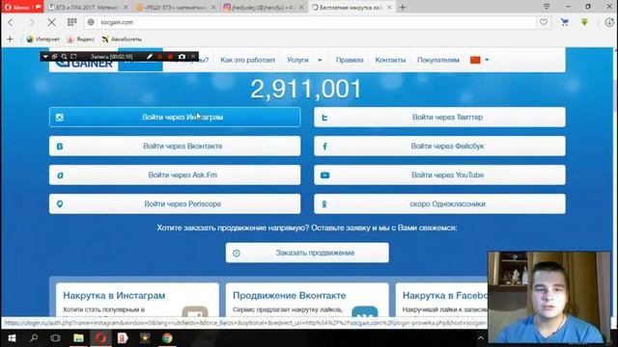The width and height of the screenshot is (618, 347).
Task: Open the Как это работает menu item
Action: (x=247, y=60)
